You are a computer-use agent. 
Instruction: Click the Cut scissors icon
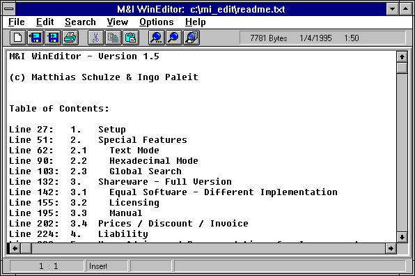(95, 38)
